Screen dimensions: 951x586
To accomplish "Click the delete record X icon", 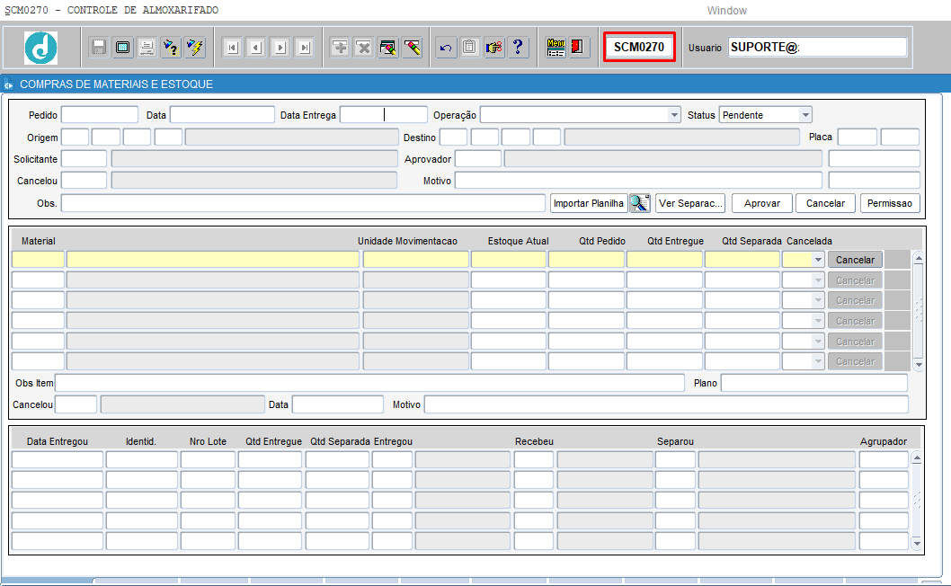I will [363, 48].
